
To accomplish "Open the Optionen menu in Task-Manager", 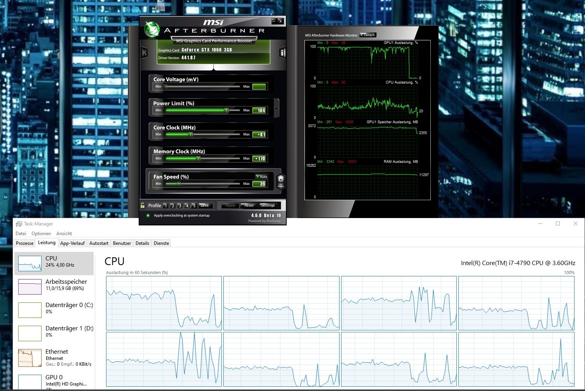I will pos(41,234).
